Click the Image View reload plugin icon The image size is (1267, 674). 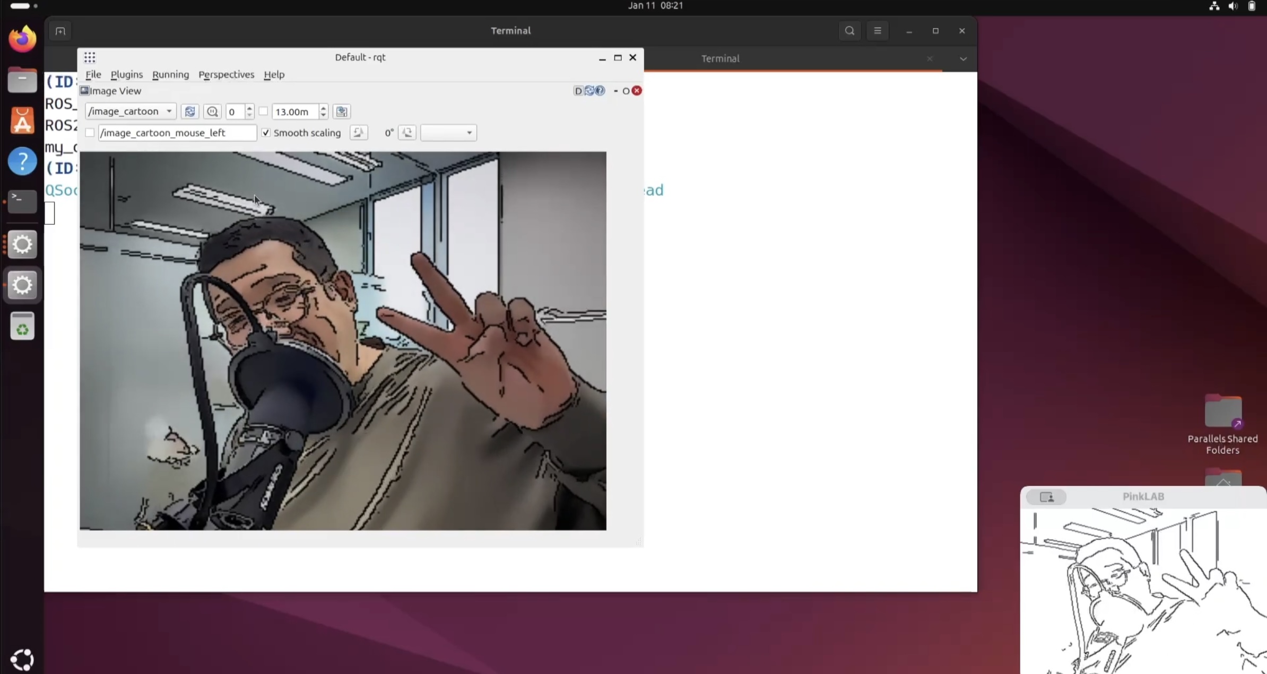point(589,91)
